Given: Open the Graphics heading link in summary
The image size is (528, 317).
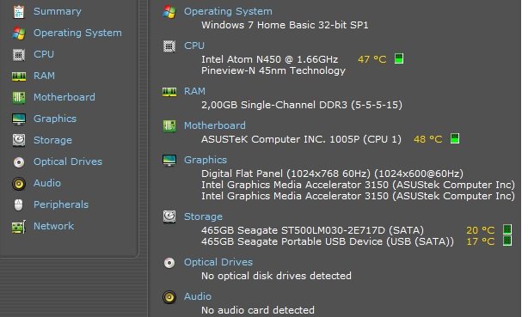Looking at the screenshot, I should pyautogui.click(x=206, y=160).
